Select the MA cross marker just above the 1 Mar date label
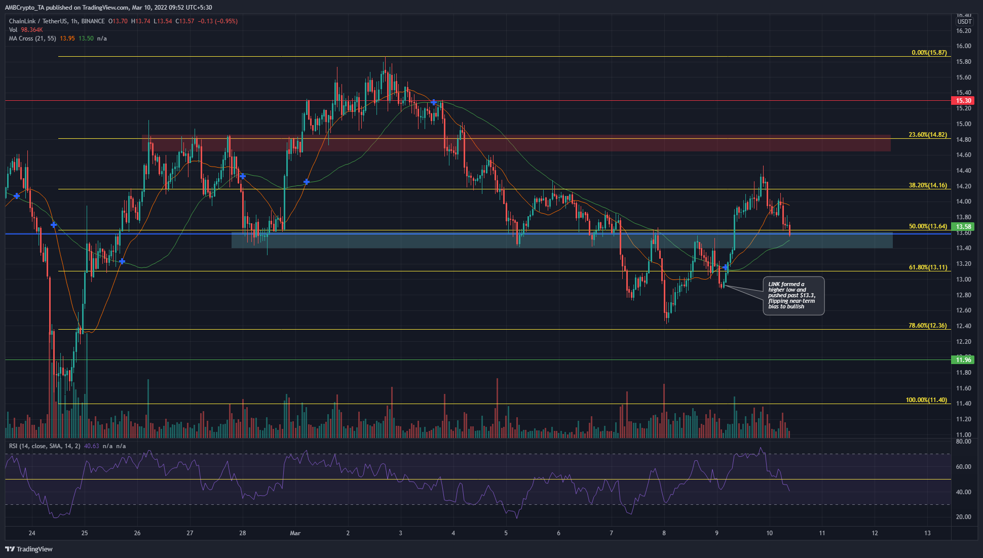 (x=307, y=181)
